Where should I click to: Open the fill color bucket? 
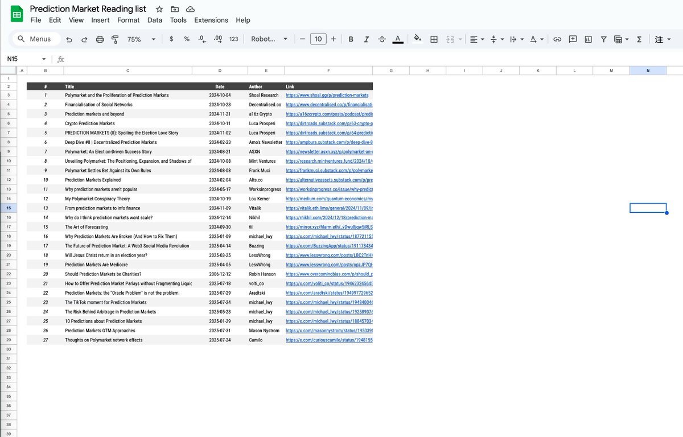coord(417,39)
